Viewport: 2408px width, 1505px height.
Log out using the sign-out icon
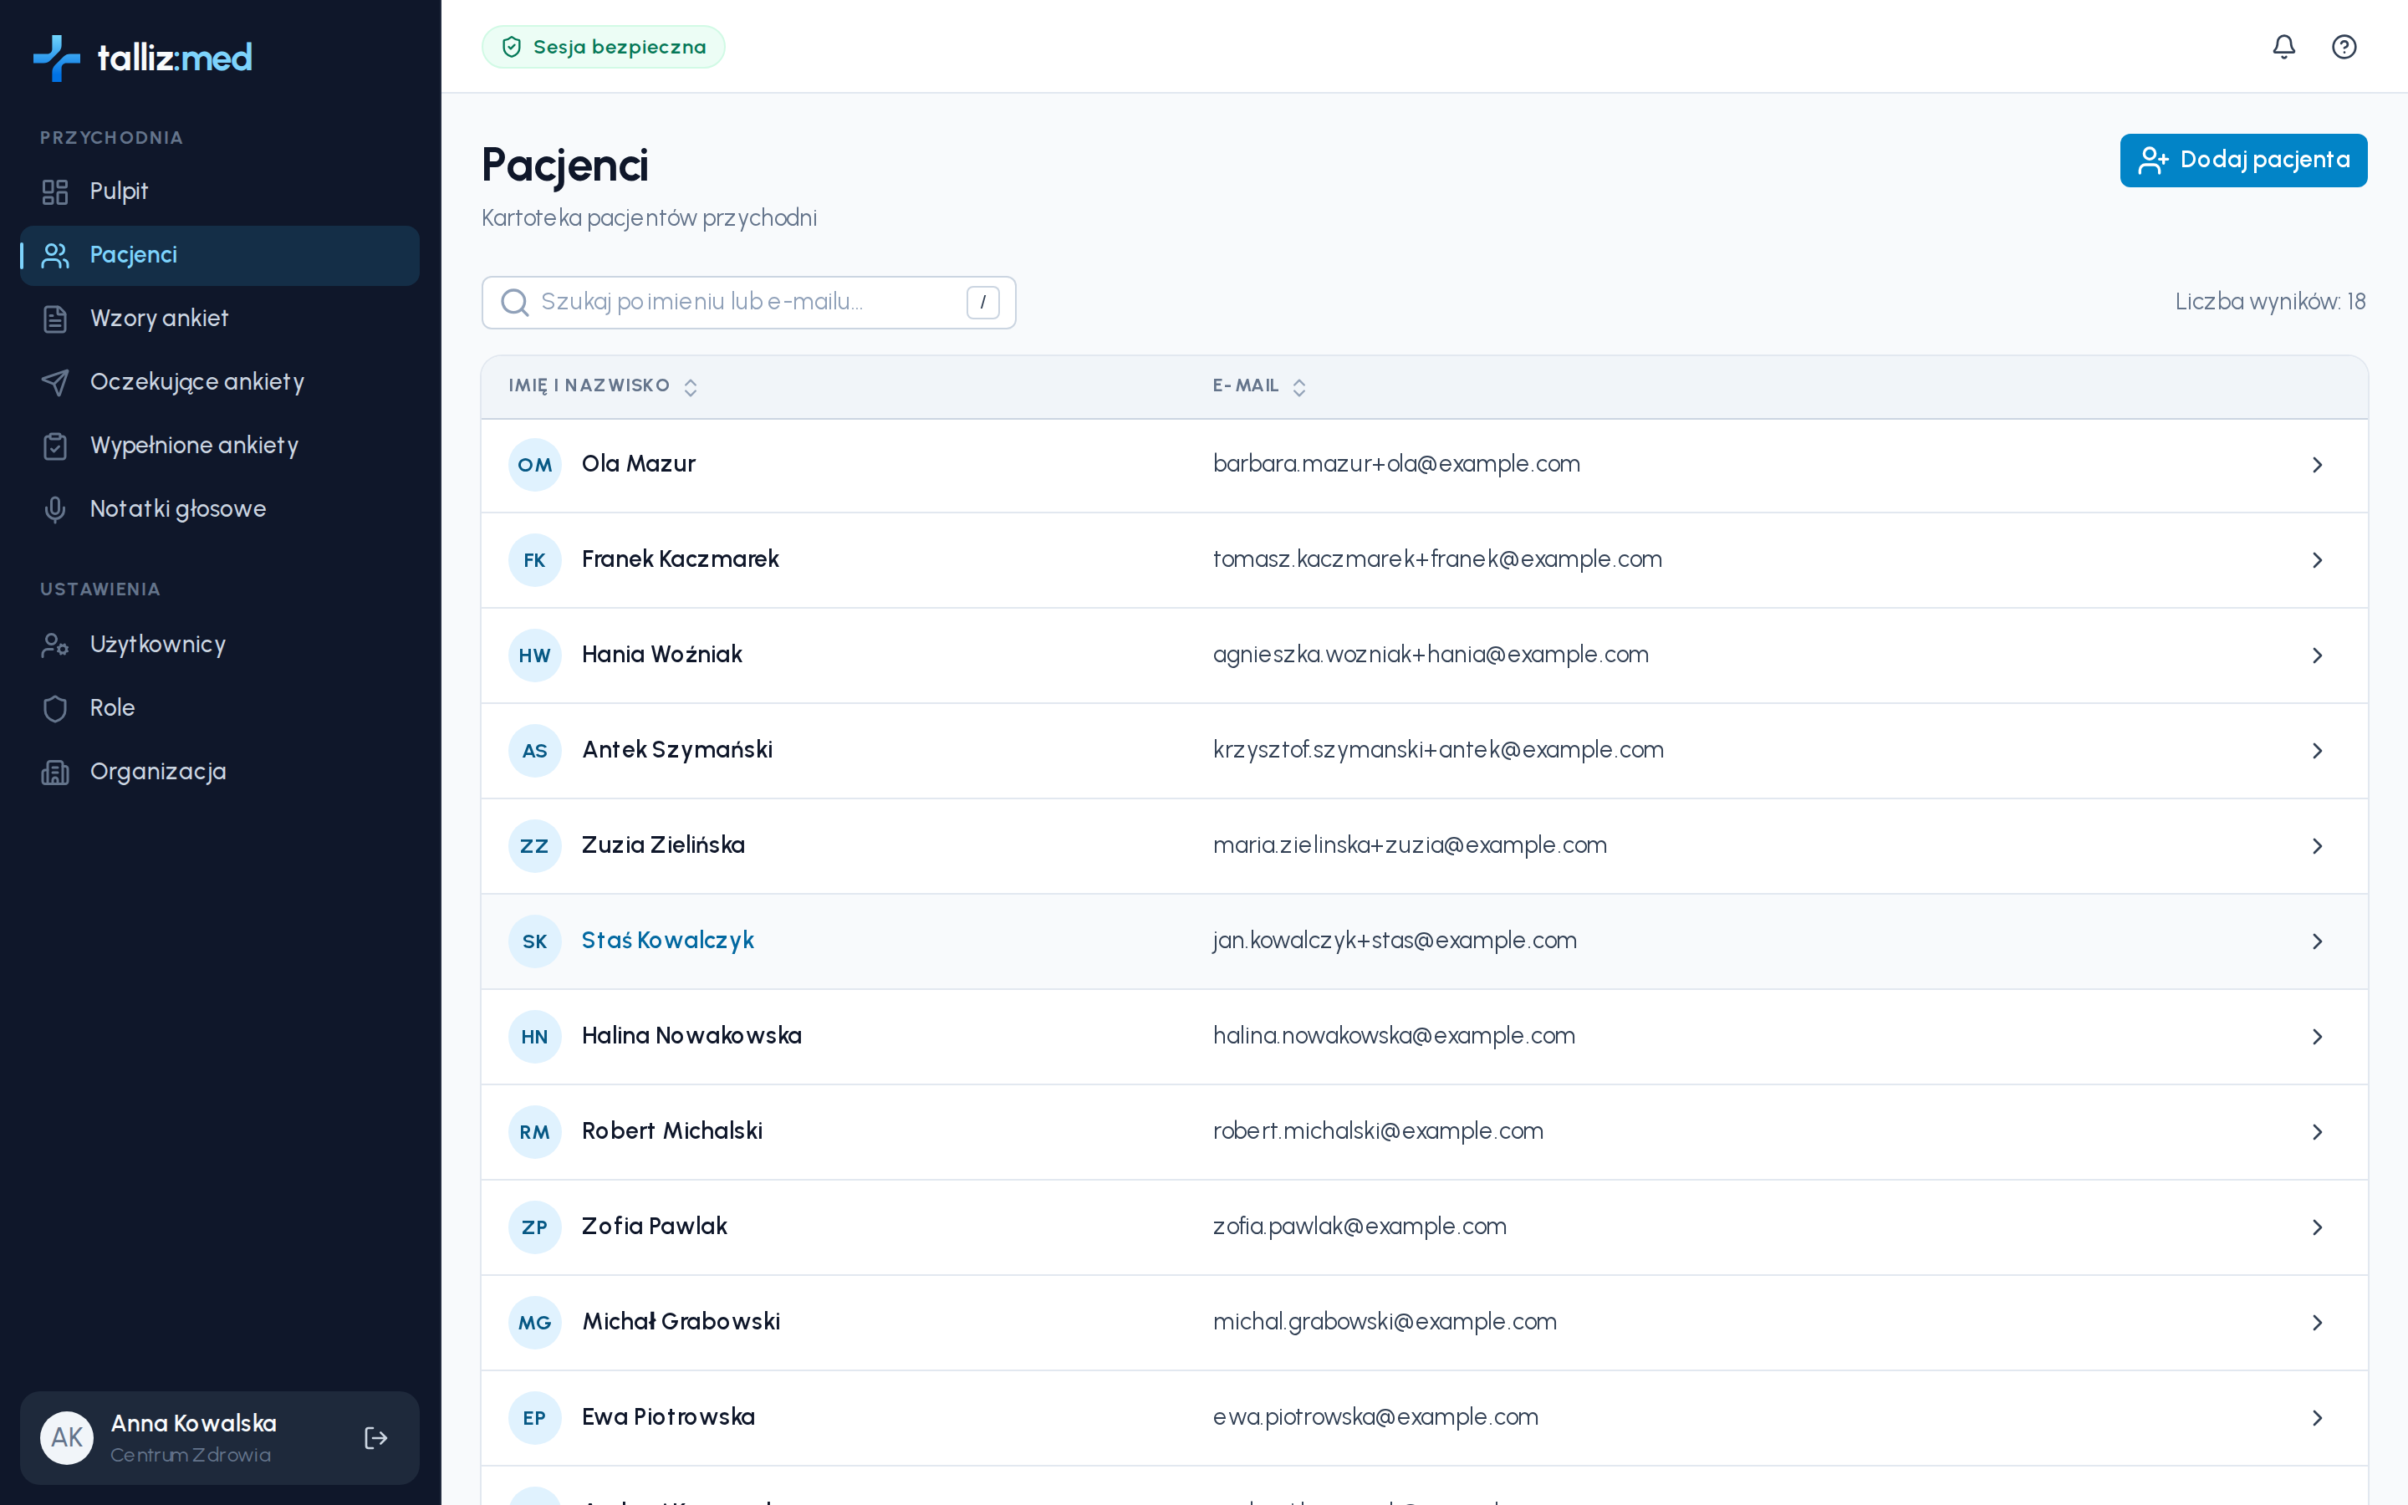[x=376, y=1437]
